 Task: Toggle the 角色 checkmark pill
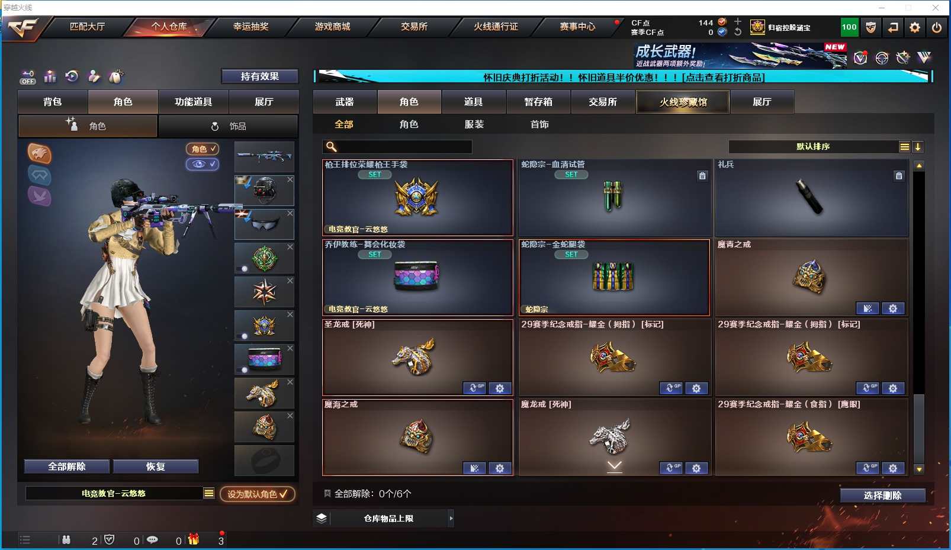pos(203,149)
